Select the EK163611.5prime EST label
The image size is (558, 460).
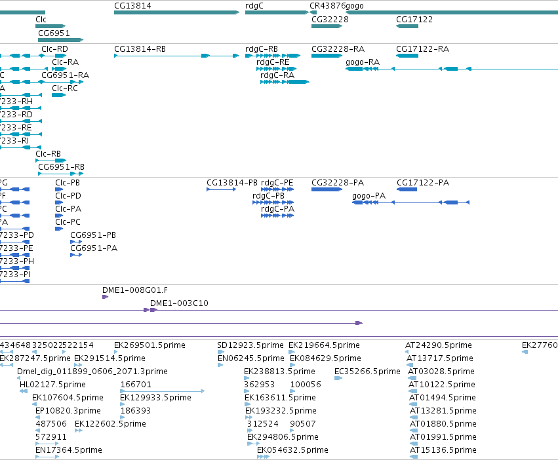(280, 398)
